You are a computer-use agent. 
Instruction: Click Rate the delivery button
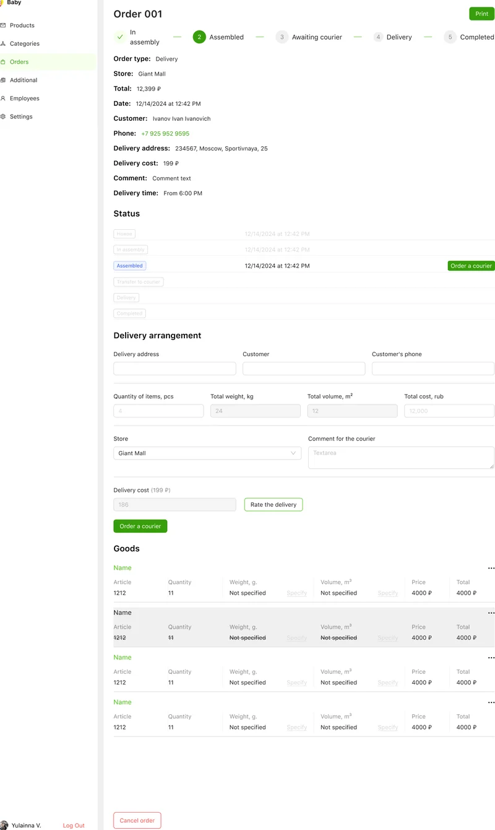pos(273,505)
